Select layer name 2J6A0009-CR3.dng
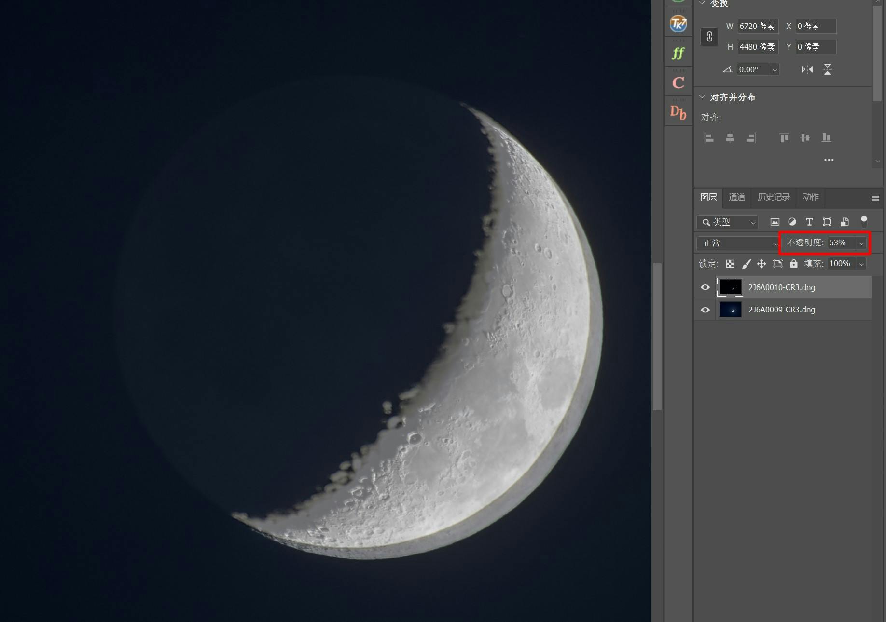This screenshot has width=886, height=622. point(781,310)
